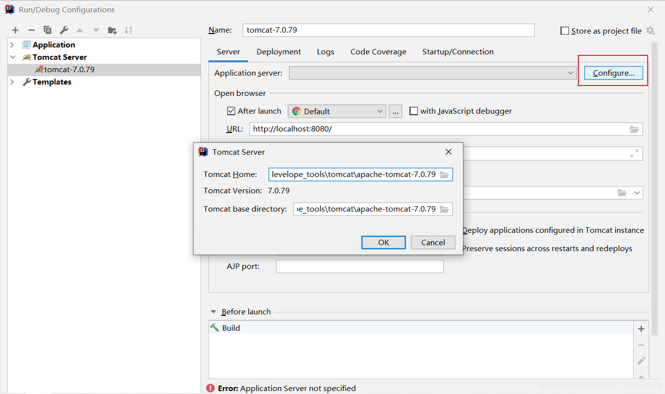Image resolution: width=665 pixels, height=394 pixels.
Task: Click the IntelliJ icon in Tomcat Server dialog
Action: pos(203,152)
